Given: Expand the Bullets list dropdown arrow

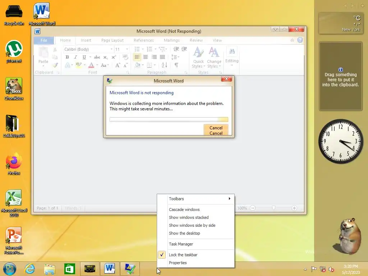Looking at the screenshot, I should pos(143,49).
